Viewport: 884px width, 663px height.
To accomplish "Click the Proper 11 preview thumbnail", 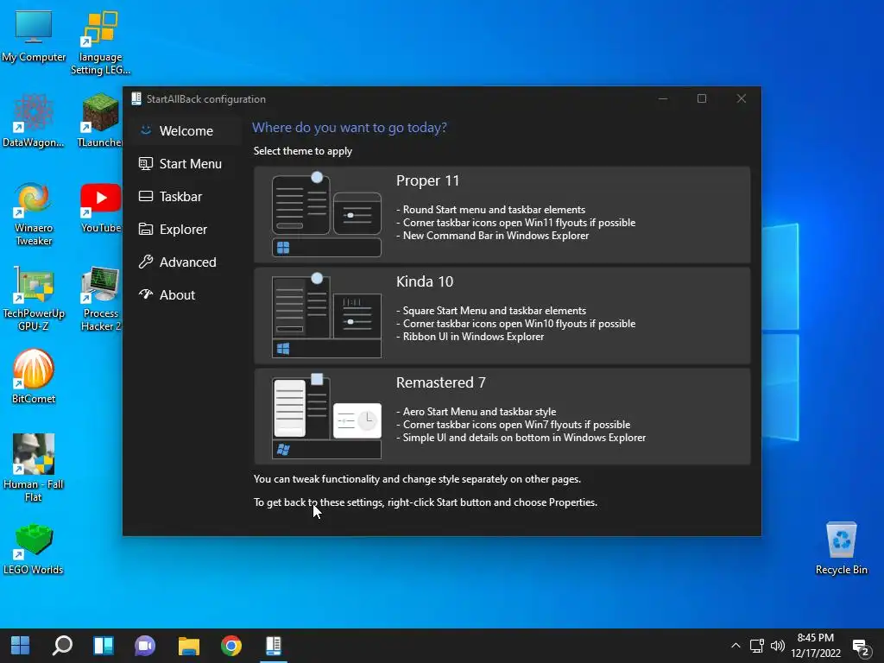I will tap(326, 215).
